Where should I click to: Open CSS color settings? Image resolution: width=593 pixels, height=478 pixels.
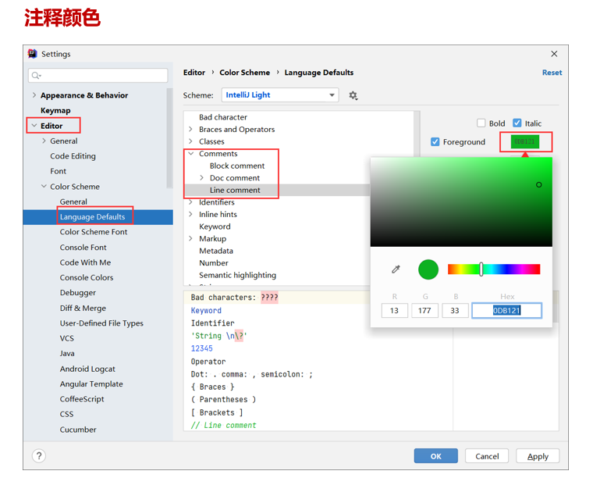tap(66, 414)
